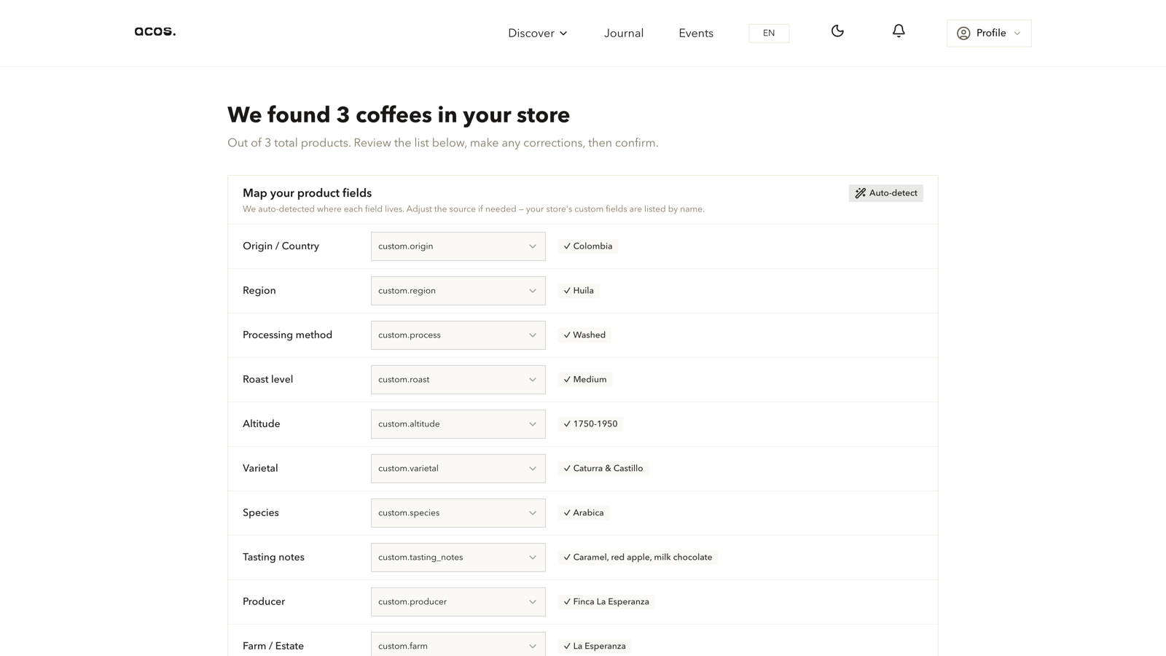Open the custom.farm dropdown

tap(458, 645)
